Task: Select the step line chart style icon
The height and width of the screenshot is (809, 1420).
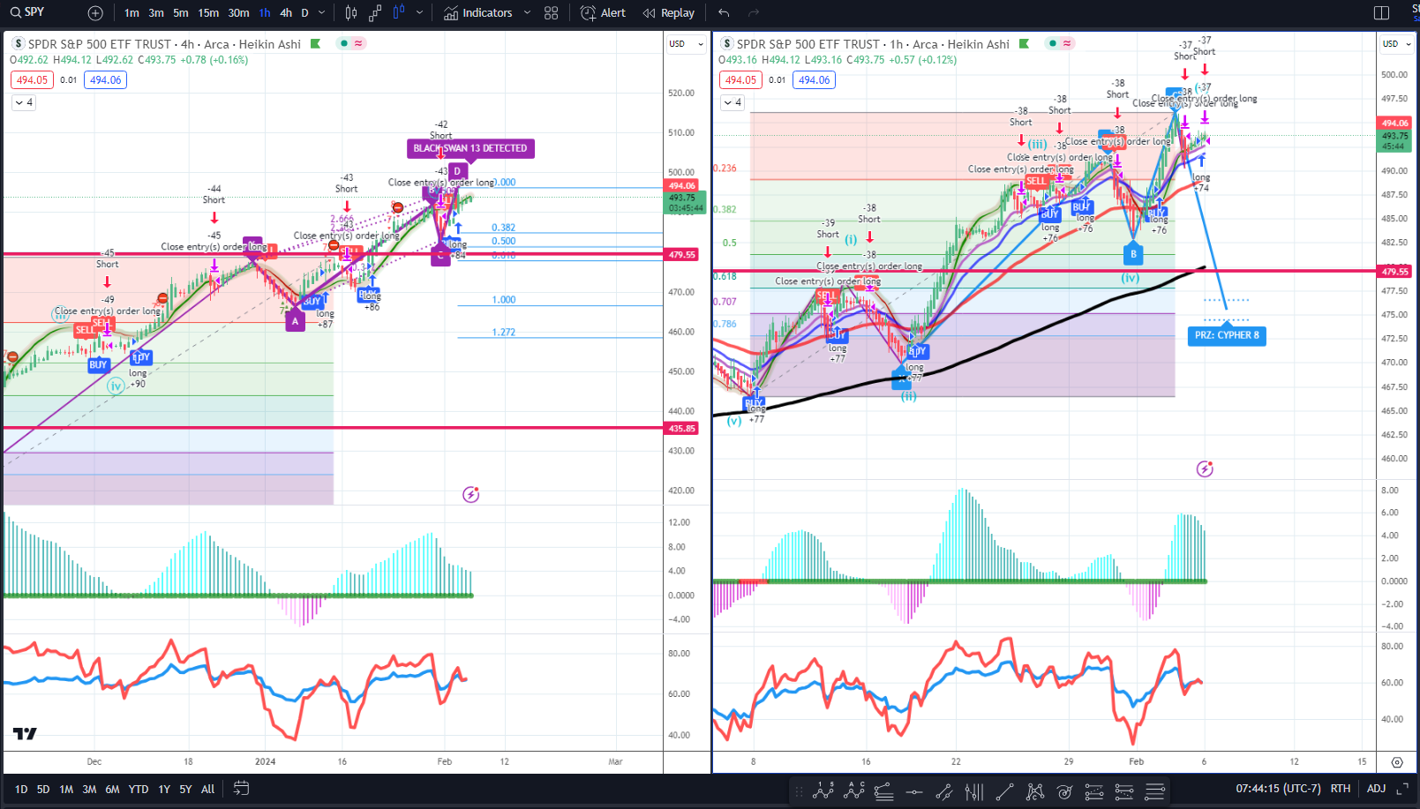Action: pyautogui.click(x=375, y=13)
